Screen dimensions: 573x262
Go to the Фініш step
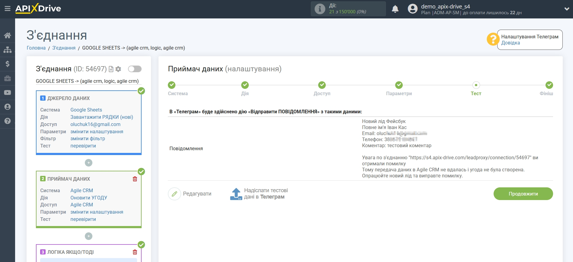coord(549,85)
